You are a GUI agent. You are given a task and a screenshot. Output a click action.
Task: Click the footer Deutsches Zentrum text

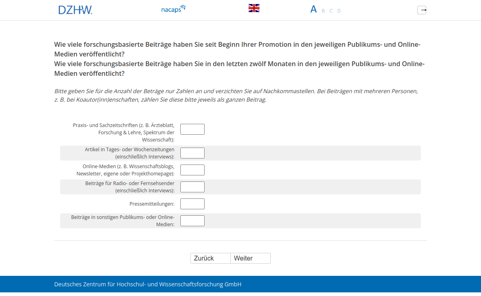tap(148, 284)
